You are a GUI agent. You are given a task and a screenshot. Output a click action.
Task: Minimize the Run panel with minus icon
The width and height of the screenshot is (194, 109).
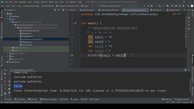click(x=189, y=70)
